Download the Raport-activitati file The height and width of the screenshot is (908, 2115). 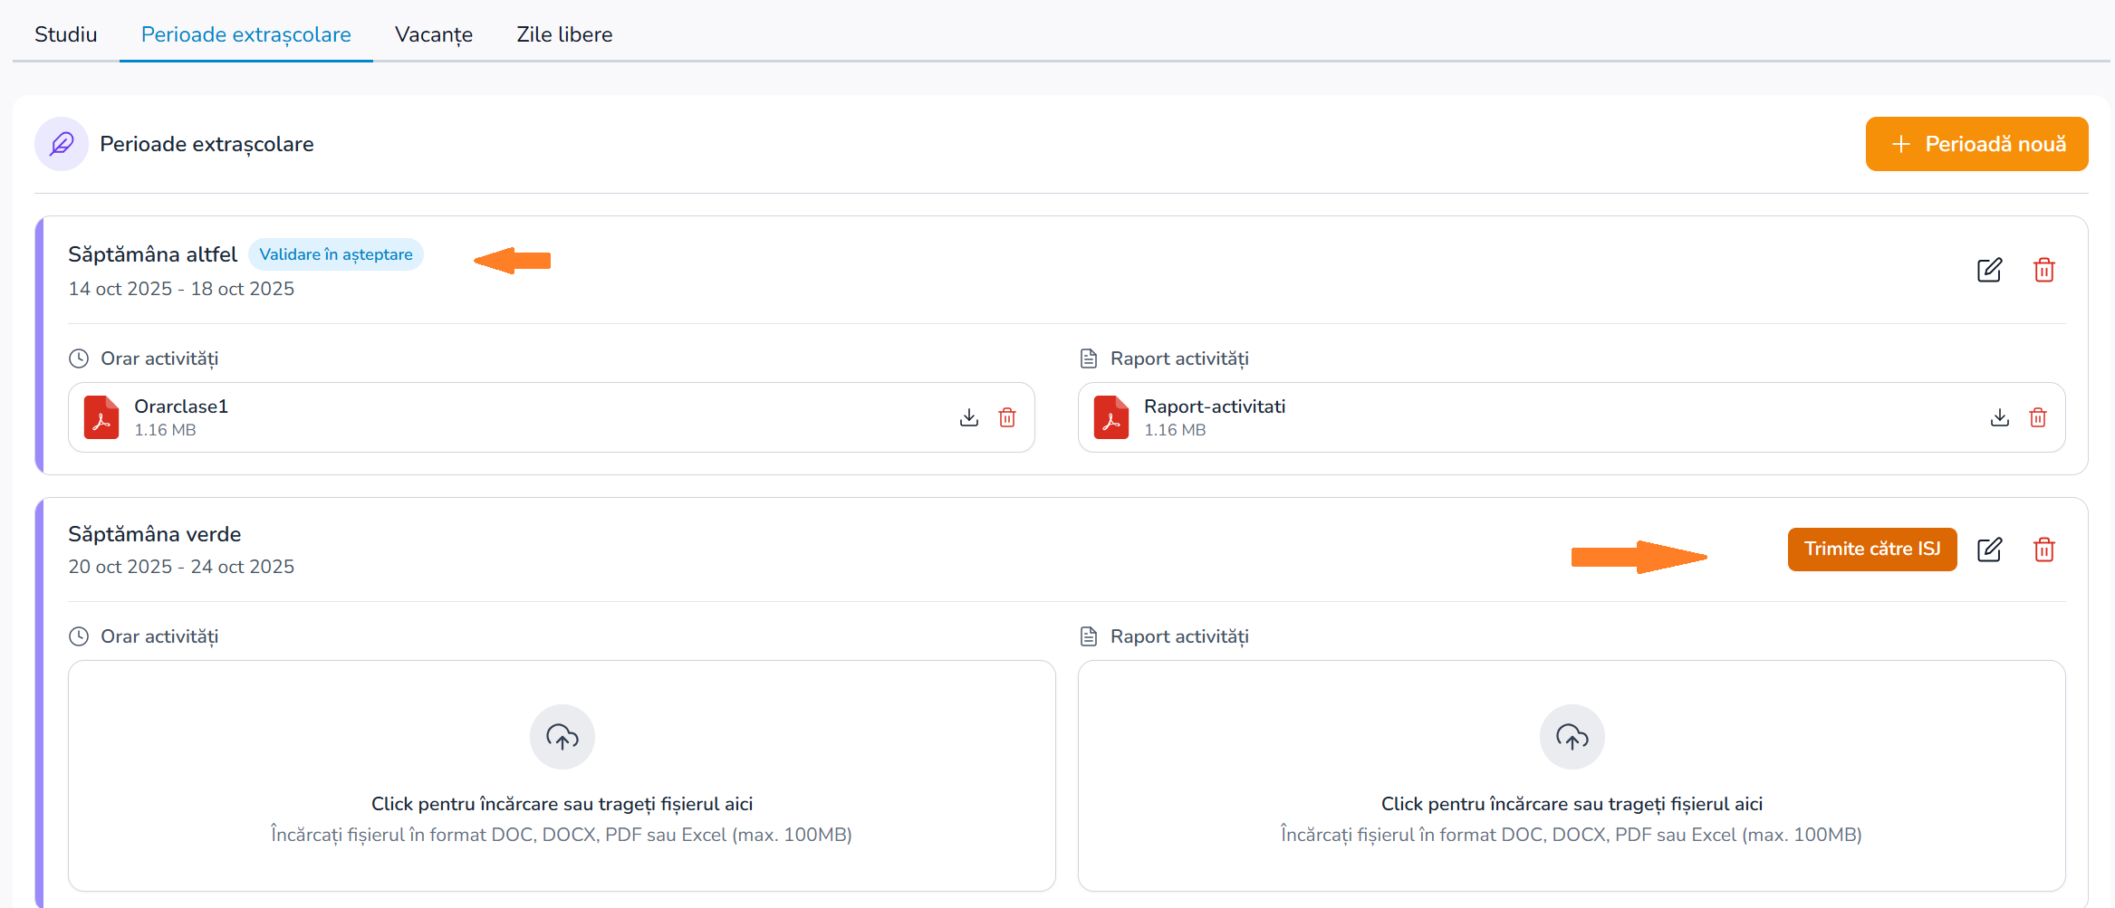point(1999,417)
